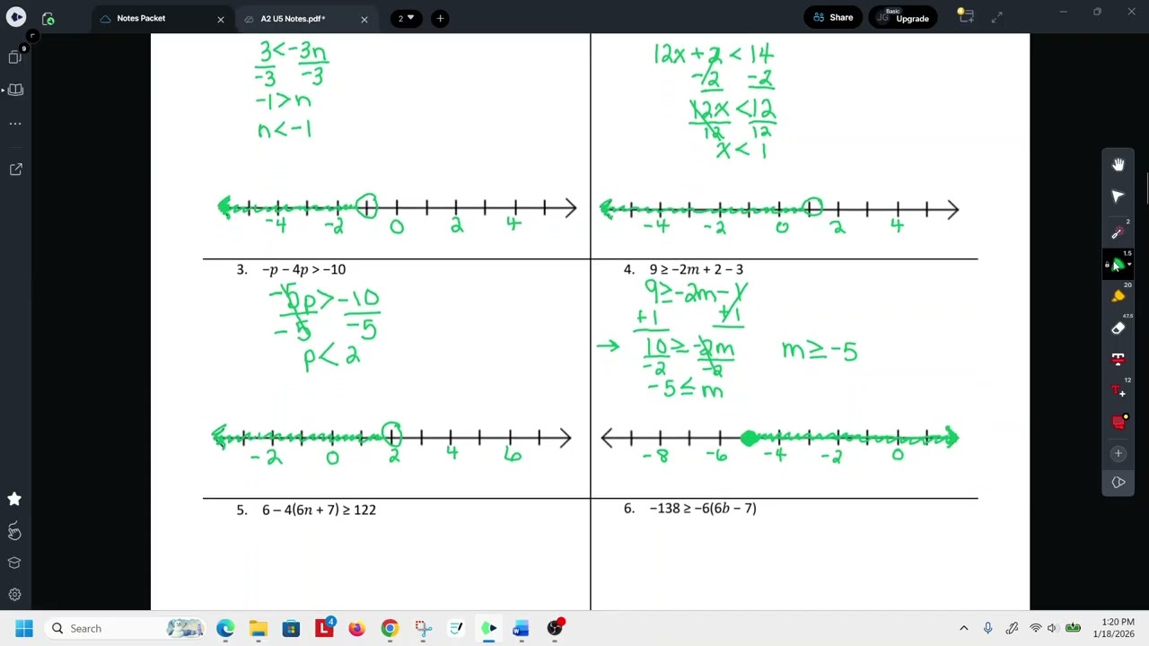
Task: Collapse the annotation toolbar
Action: point(1118,483)
